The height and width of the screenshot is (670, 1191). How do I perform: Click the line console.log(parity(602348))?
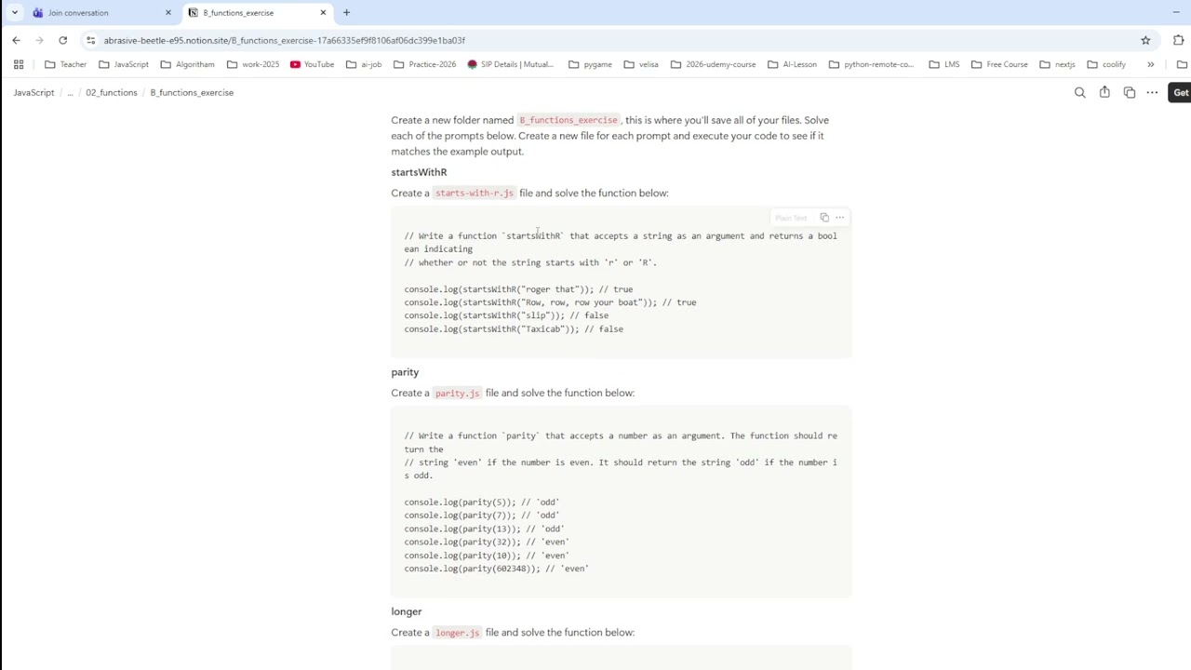click(496, 569)
